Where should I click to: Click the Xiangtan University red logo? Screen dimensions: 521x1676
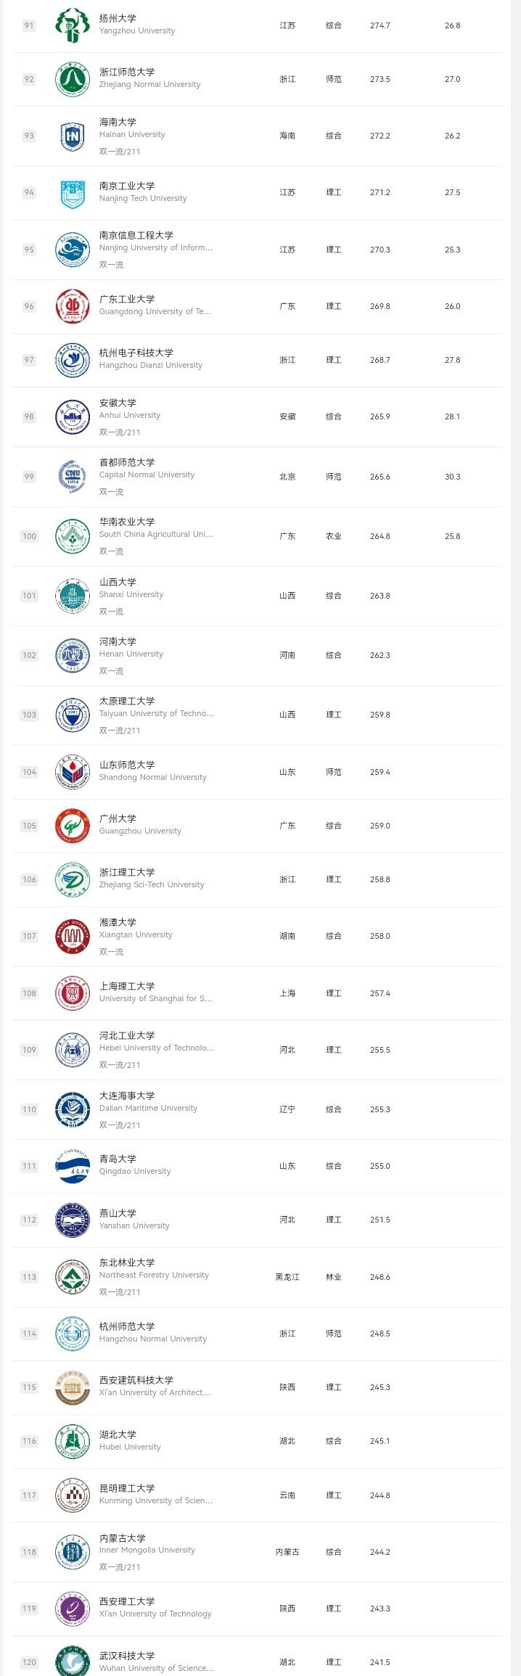click(x=73, y=936)
